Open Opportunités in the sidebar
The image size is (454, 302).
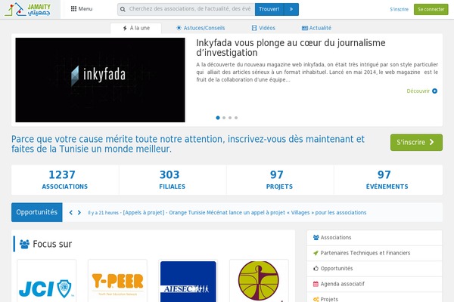(x=375, y=269)
